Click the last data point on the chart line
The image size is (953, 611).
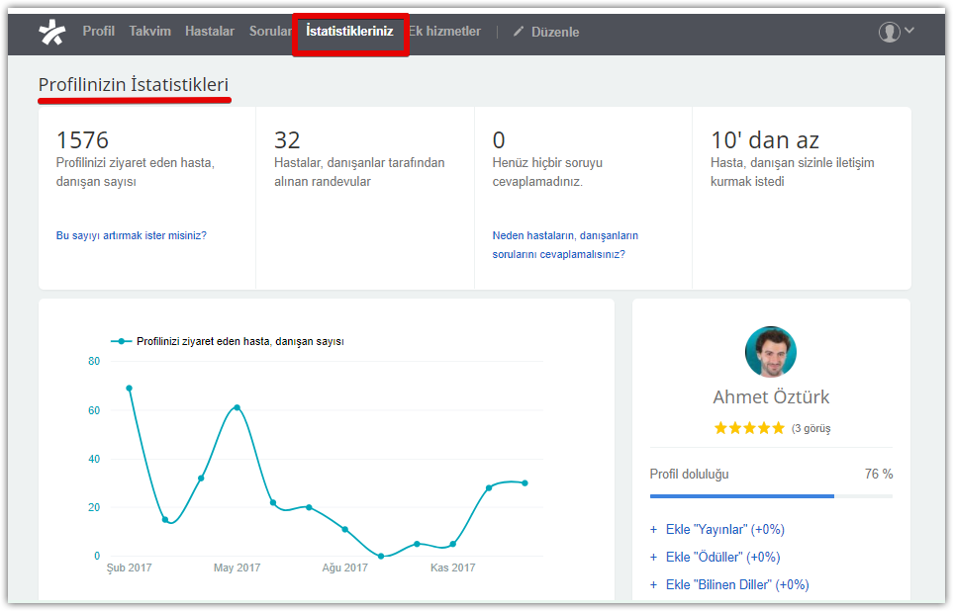tap(524, 483)
